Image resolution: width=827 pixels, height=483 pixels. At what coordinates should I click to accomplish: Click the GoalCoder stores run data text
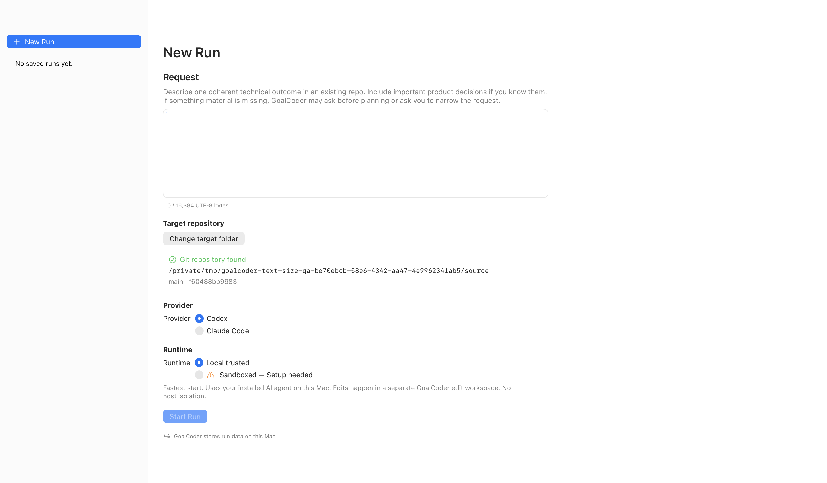coord(225,437)
